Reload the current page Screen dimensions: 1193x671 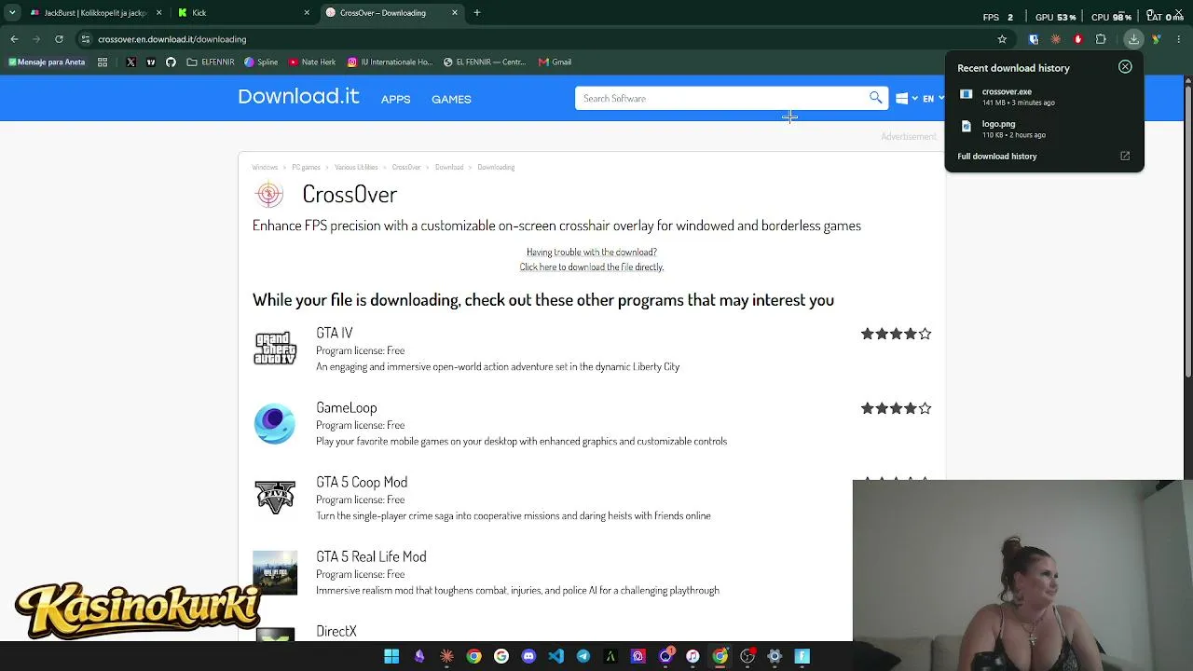point(59,39)
